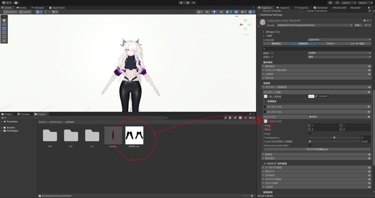The height and width of the screenshot is (198, 375).
Task: Open the scene camera settings
Action: coord(244,12)
